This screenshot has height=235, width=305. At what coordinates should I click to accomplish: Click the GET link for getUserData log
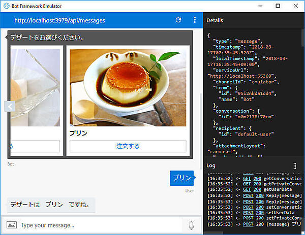click(247, 189)
